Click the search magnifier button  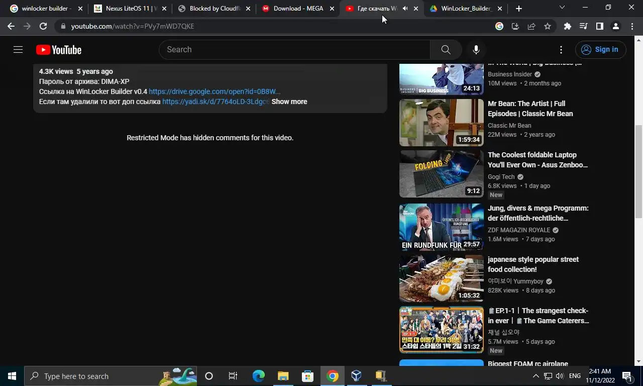[x=446, y=49]
